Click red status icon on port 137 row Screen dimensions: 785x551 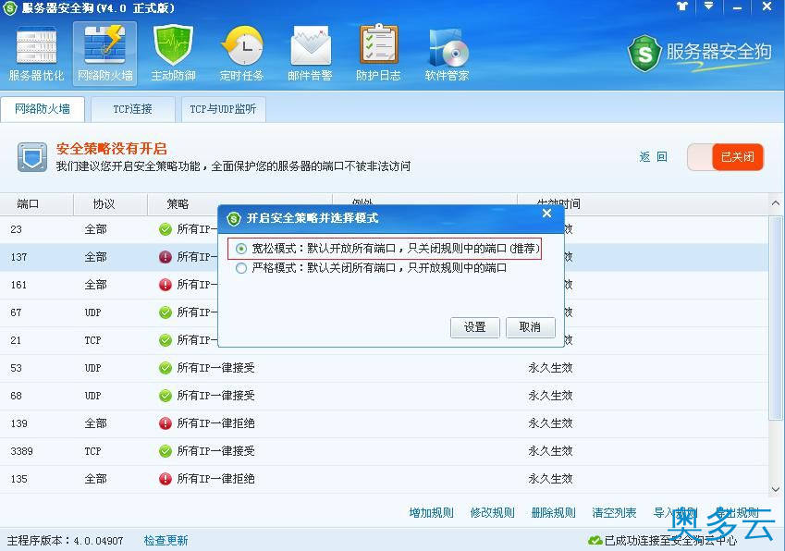[166, 257]
